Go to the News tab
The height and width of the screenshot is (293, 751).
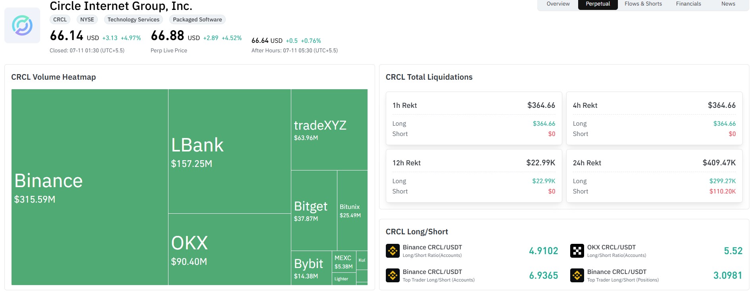pyautogui.click(x=728, y=4)
